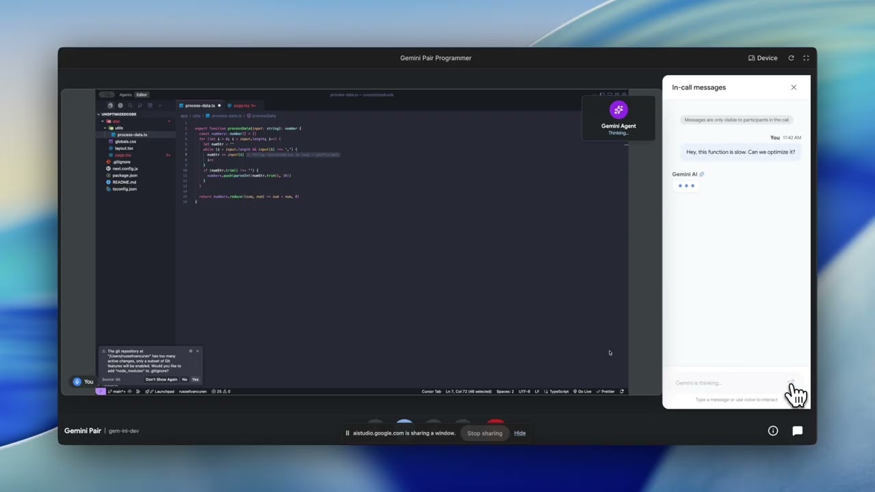Click the You participant label
The image size is (875, 492).
pyautogui.click(x=83, y=382)
